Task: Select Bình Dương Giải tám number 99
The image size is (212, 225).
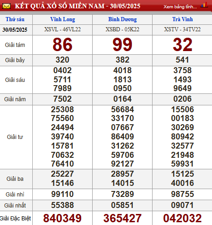Action: 123,45
